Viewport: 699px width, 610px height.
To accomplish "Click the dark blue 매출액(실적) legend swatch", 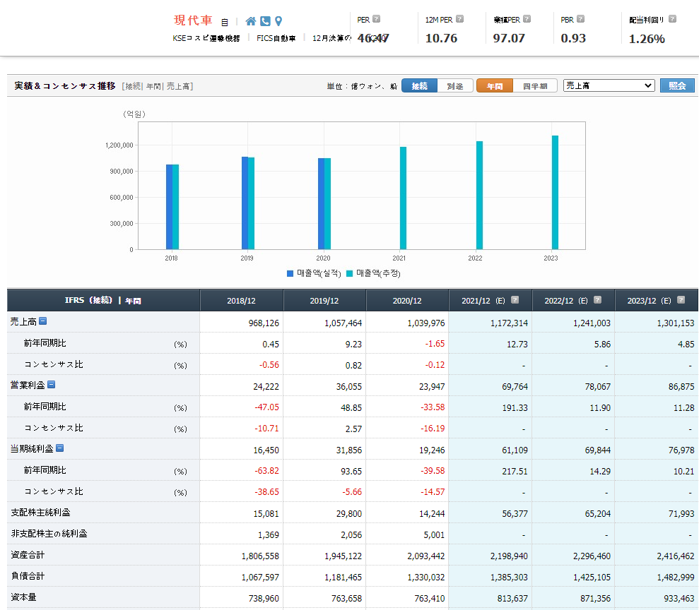I will pos(290,273).
